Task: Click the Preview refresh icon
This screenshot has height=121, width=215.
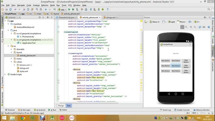Action: click(x=200, y=27)
